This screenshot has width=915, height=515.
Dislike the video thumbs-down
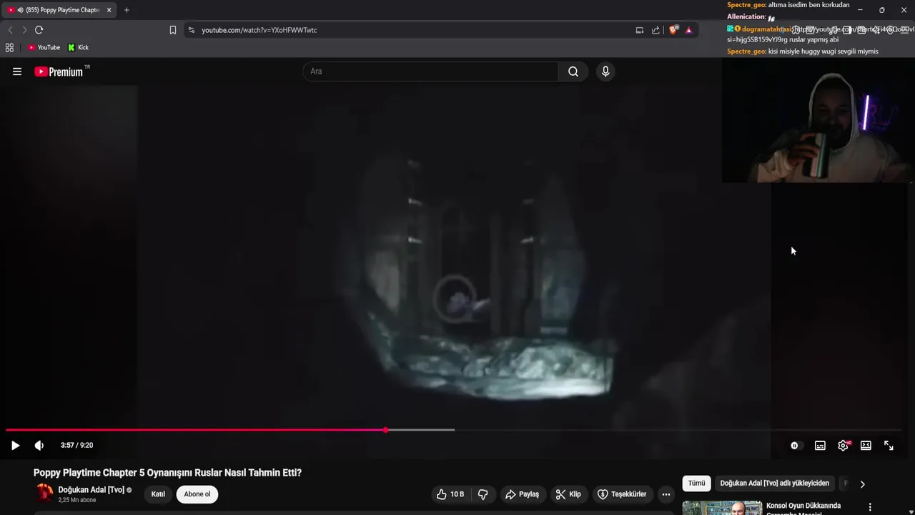483,494
